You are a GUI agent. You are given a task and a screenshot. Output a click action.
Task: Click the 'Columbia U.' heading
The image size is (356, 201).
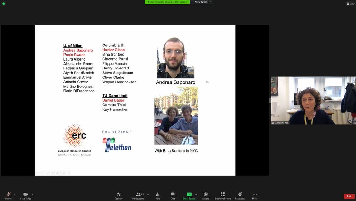coord(113,45)
